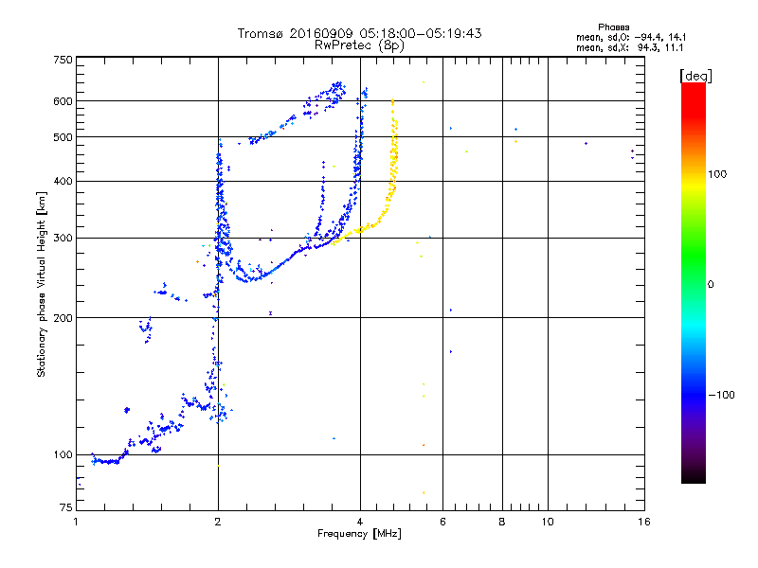758x568 pixels.
Task: Click colorbar tick label "0"
Action: tap(711, 285)
